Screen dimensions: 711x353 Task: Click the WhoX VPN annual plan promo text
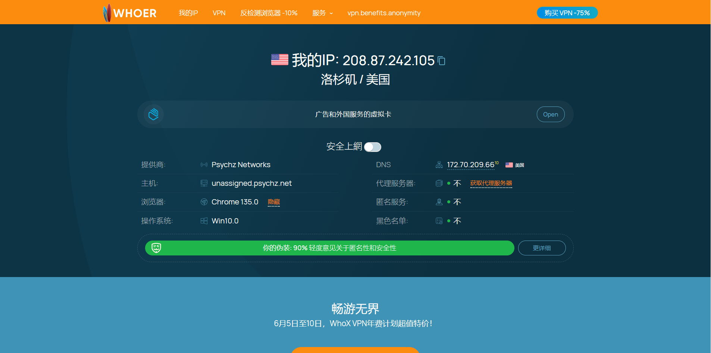[x=353, y=323]
